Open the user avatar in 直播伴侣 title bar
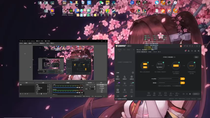 point(181,46)
